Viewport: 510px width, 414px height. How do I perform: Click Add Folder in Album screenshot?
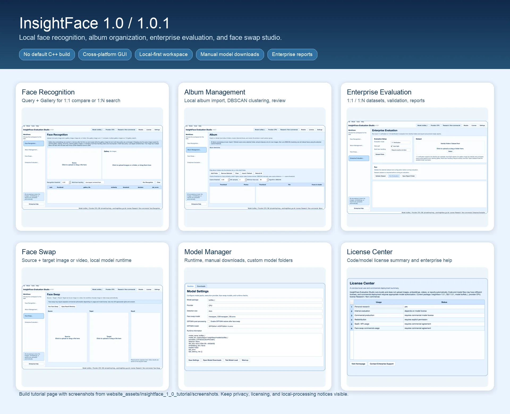(214, 173)
